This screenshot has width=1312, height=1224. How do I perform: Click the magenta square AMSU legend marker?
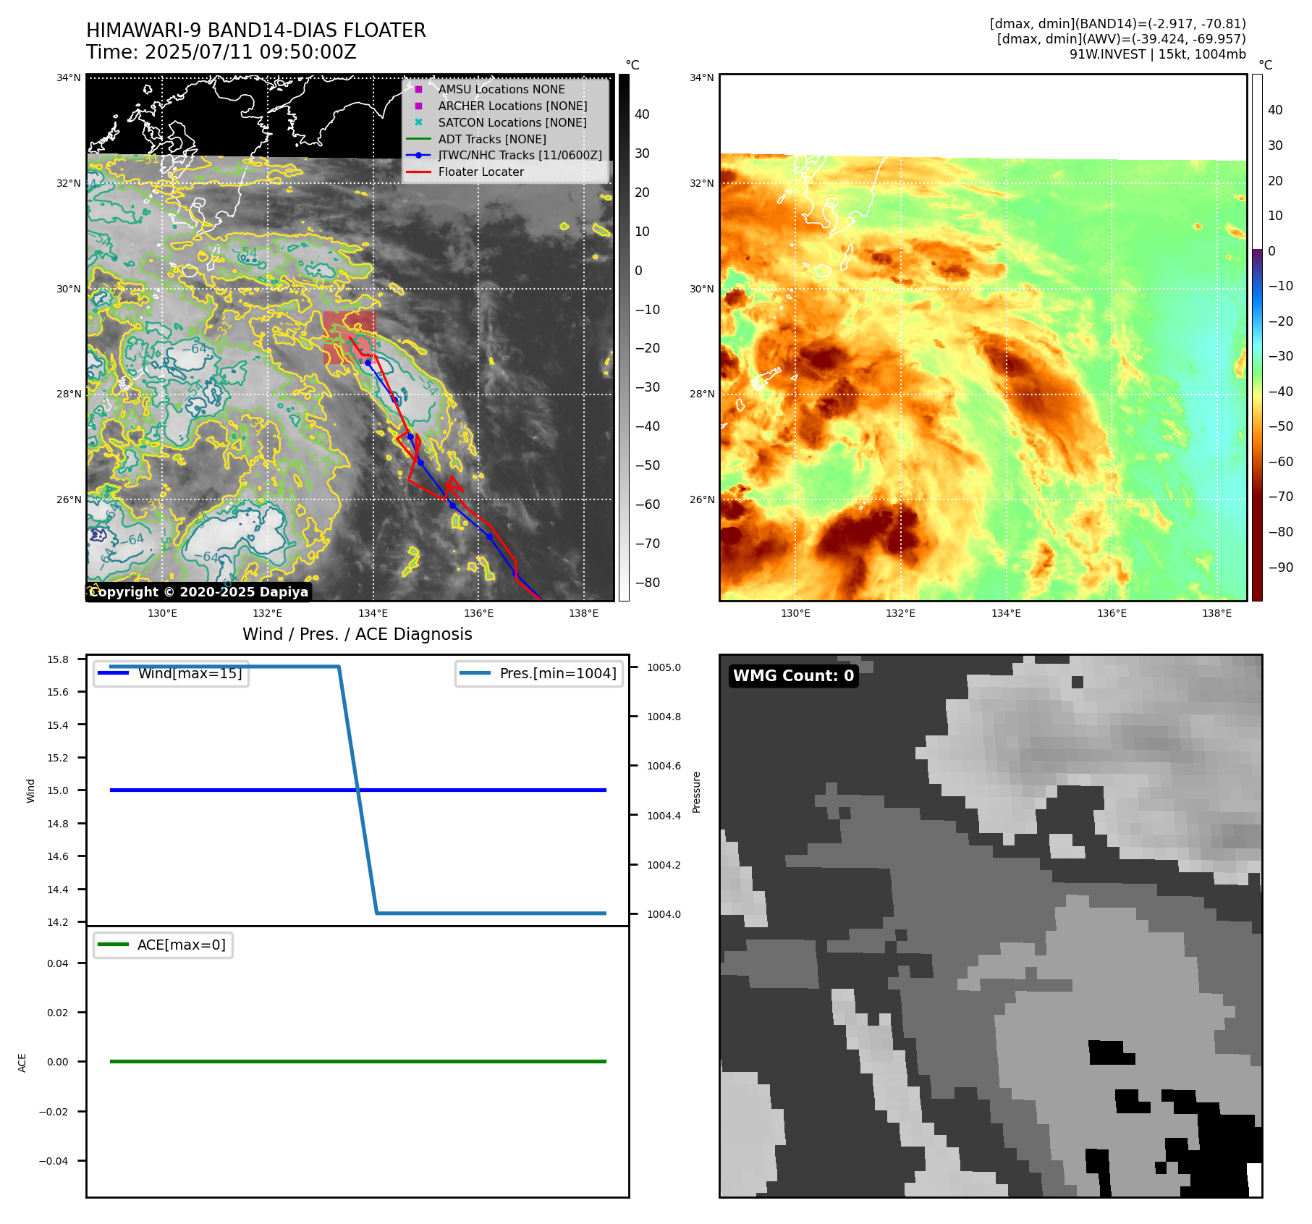coord(418,89)
